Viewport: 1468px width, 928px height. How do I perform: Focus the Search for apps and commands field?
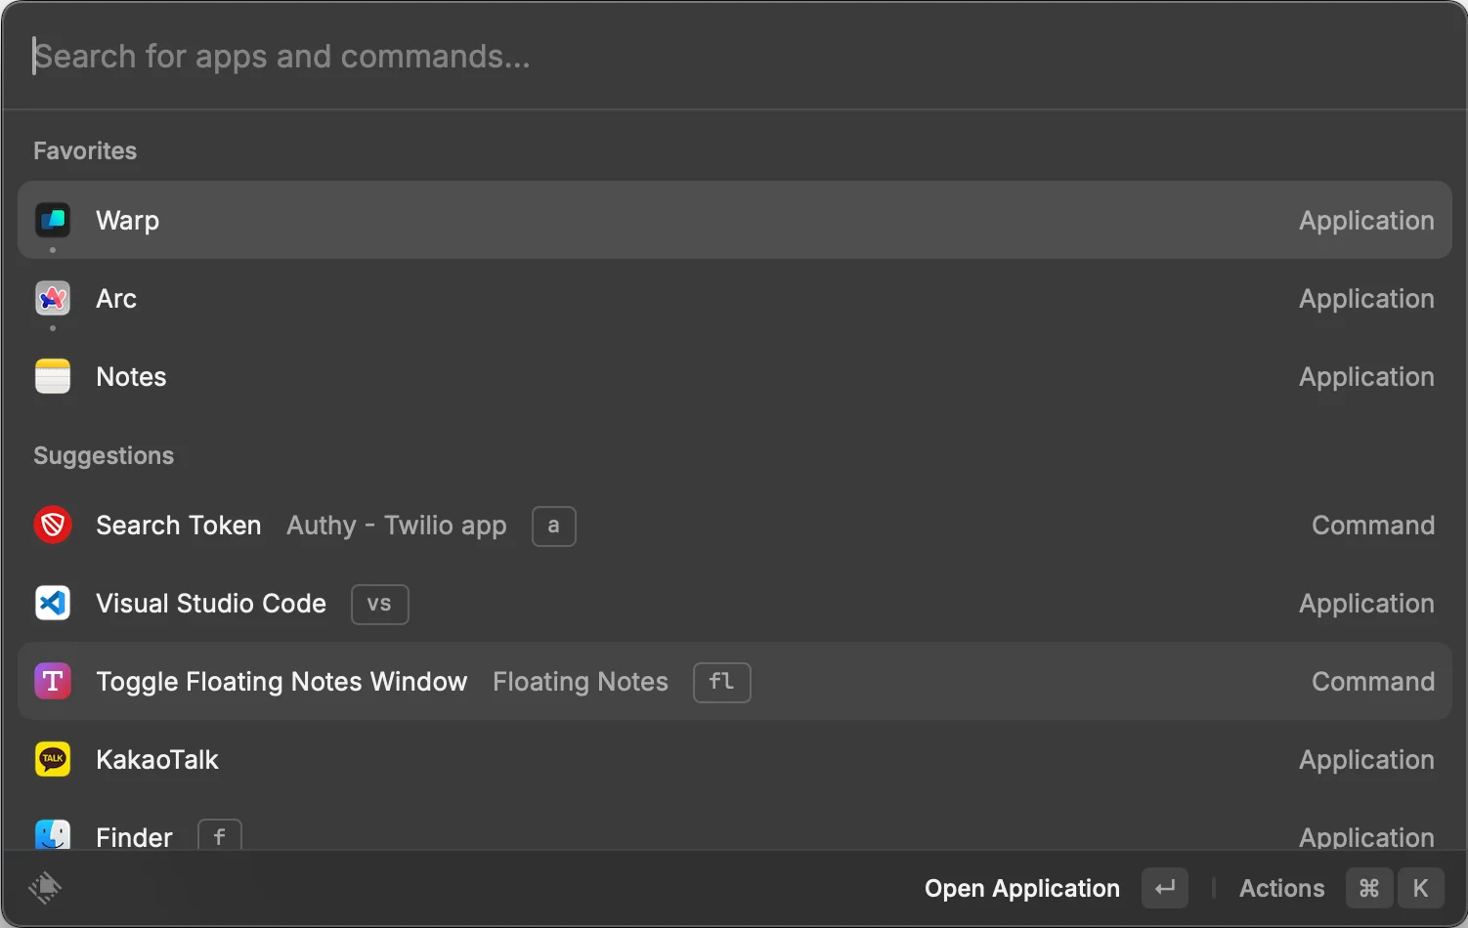(x=684, y=57)
